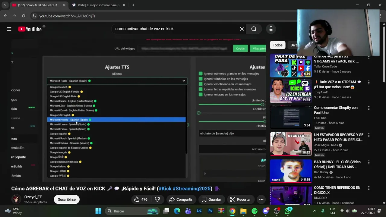Open UN ESTAFADOR REGRESÓ video title
The image size is (386, 217).
tap(339, 137)
